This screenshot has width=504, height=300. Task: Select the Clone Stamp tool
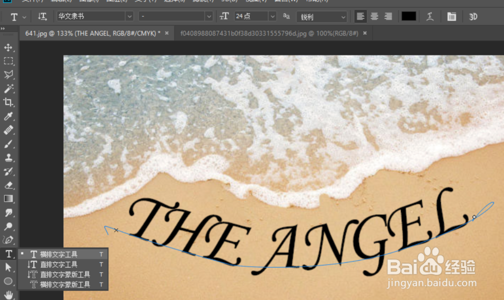click(9, 157)
